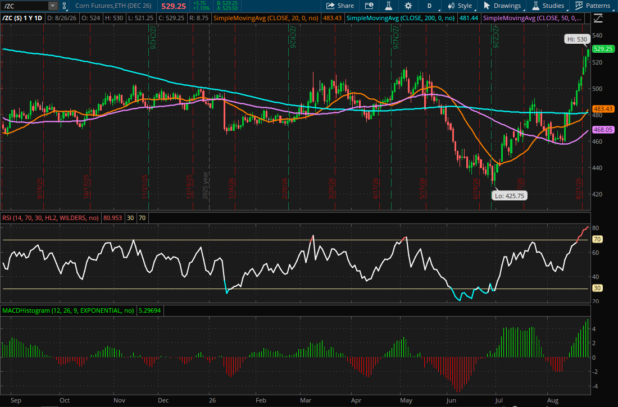Click the last price 529.25 in header

click(174, 6)
